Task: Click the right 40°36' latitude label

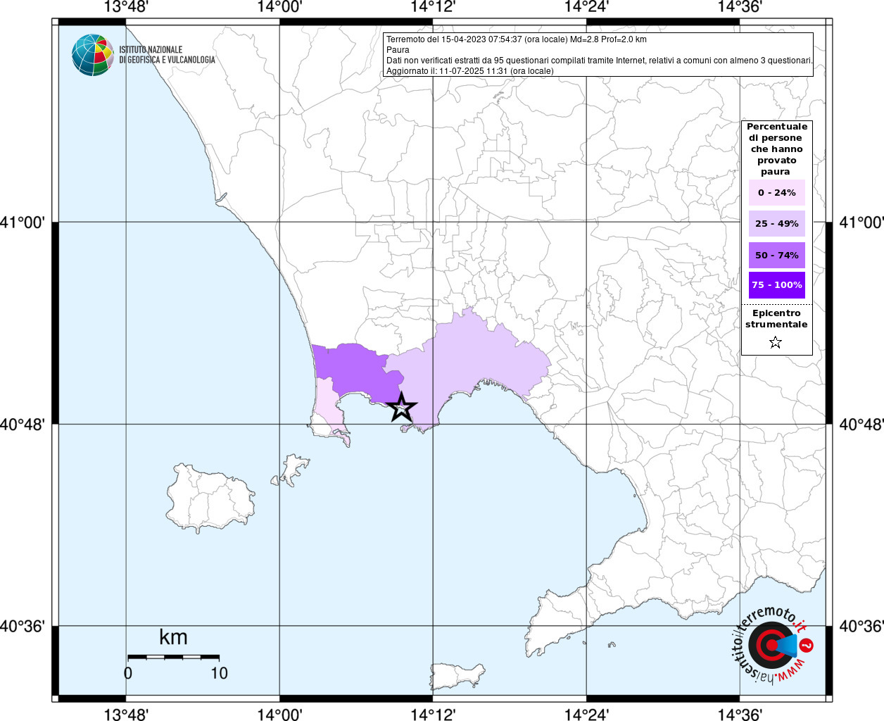Action: (x=861, y=626)
